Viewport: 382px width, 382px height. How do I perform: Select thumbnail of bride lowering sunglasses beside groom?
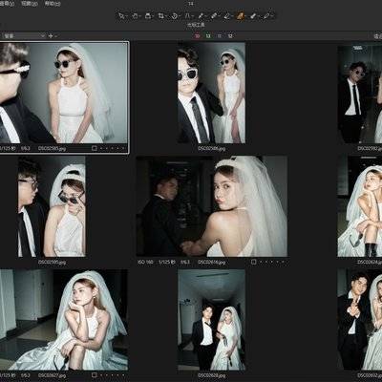coord(52,206)
